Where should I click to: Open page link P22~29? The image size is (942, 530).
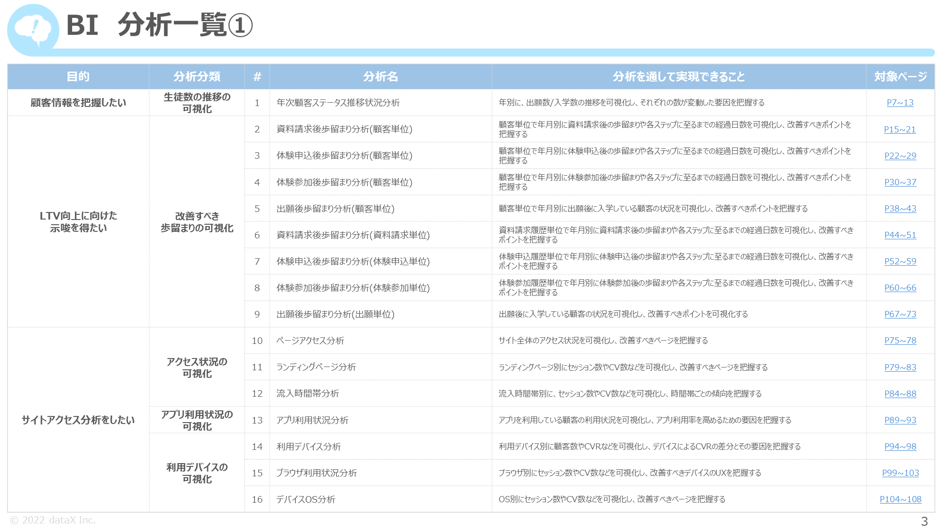[900, 155]
